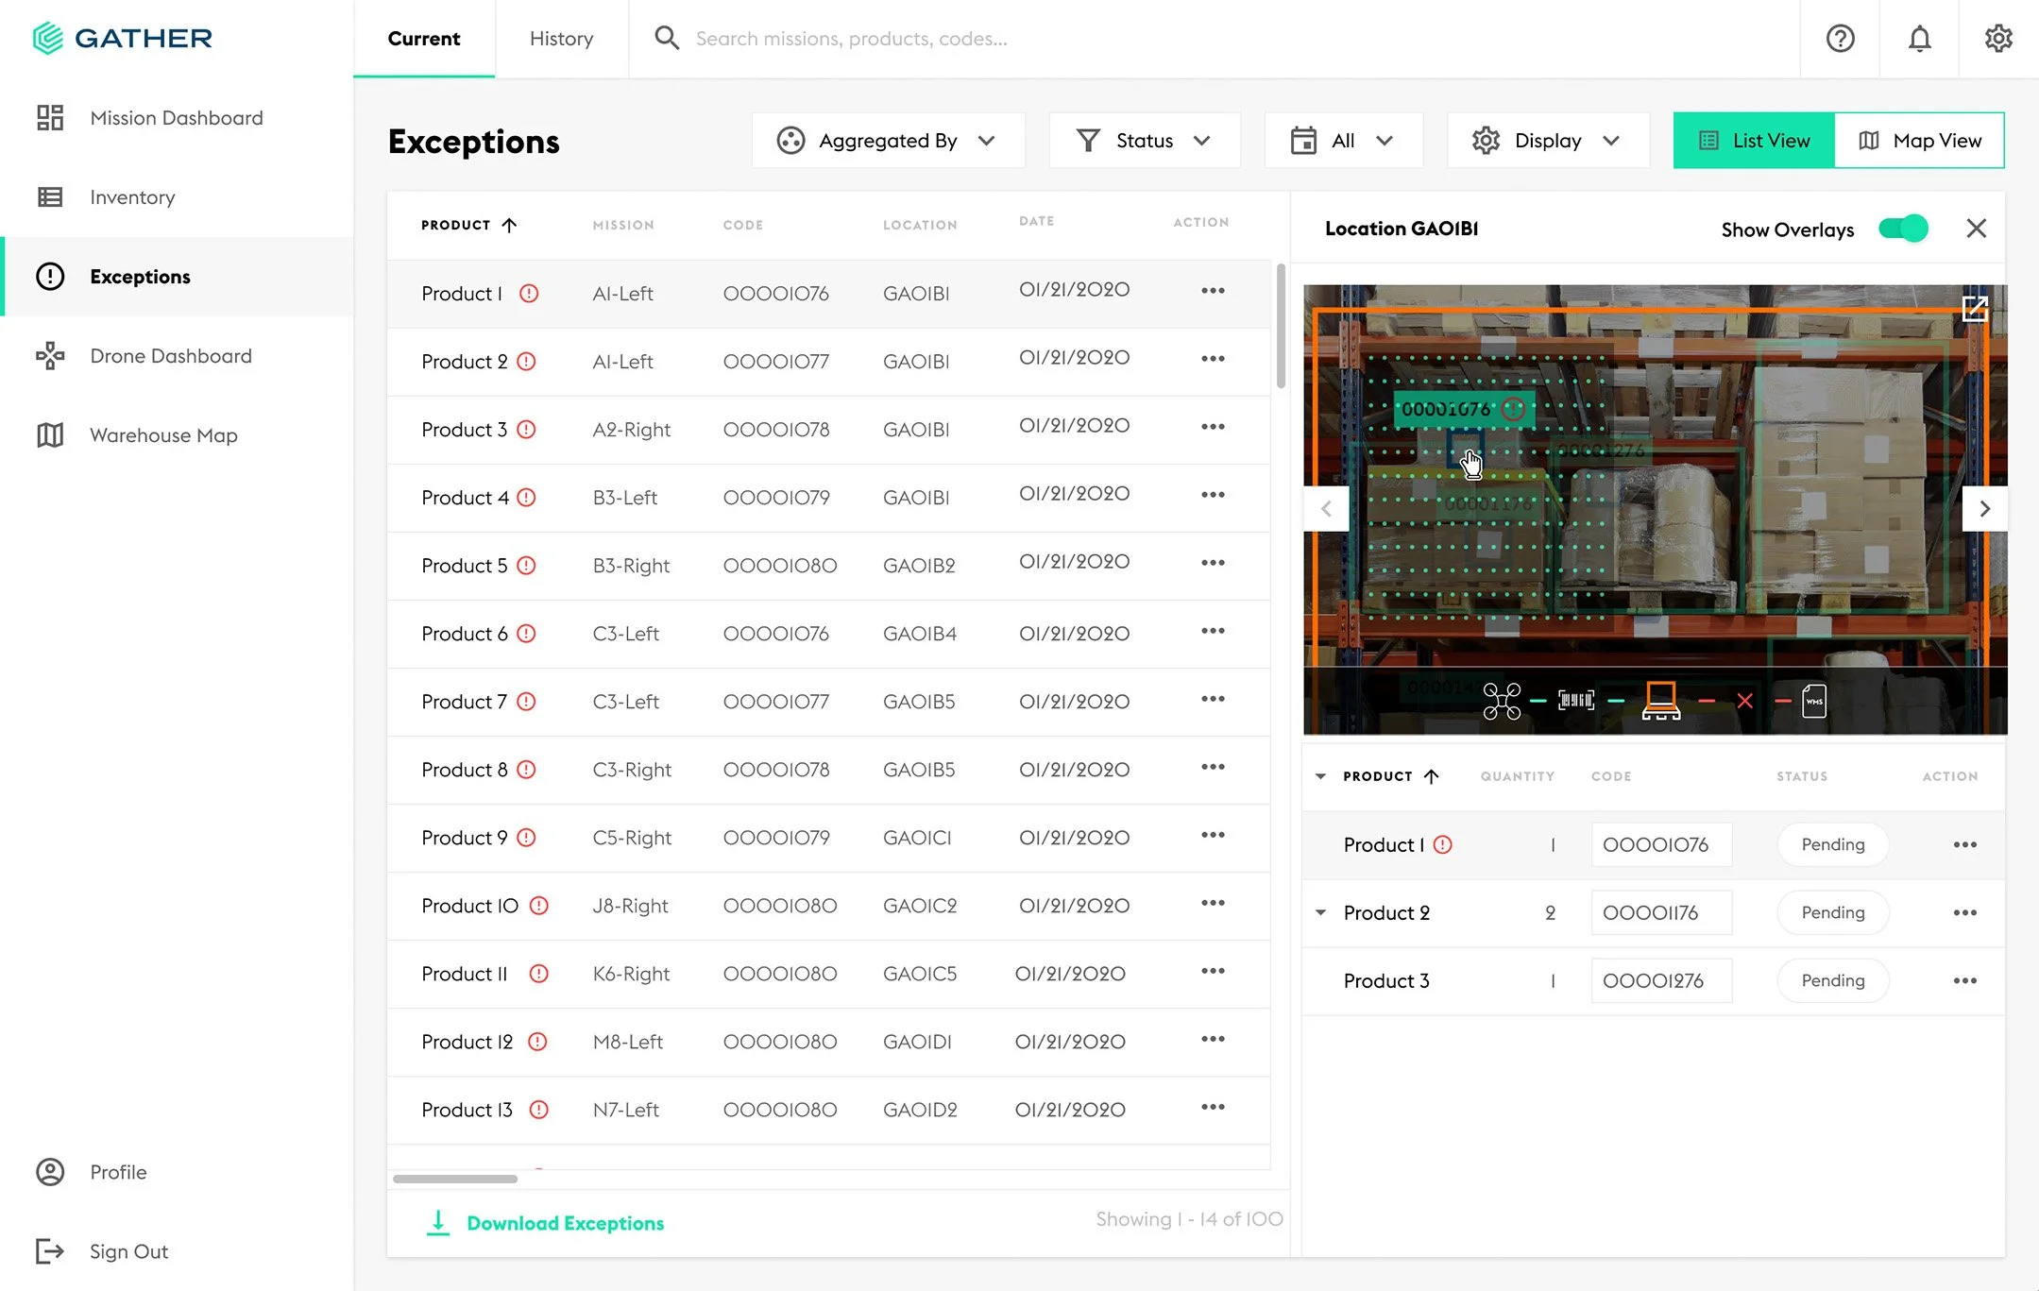Viewport: 2039px width, 1291px height.
Task: Open Drone Dashboard from sidebar
Action: 170,356
